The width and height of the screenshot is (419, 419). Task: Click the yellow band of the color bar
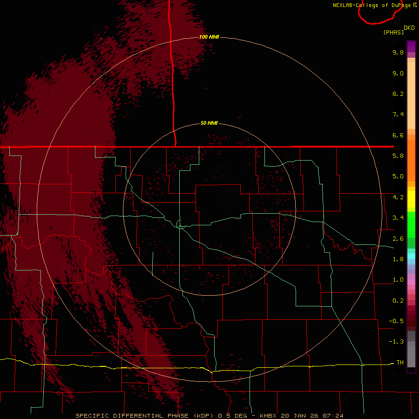pos(411,199)
